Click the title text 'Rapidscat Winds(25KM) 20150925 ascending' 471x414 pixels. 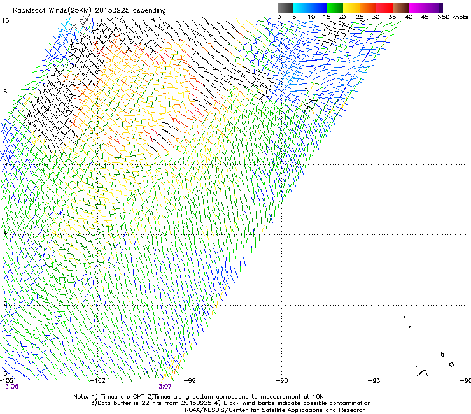click(89, 11)
